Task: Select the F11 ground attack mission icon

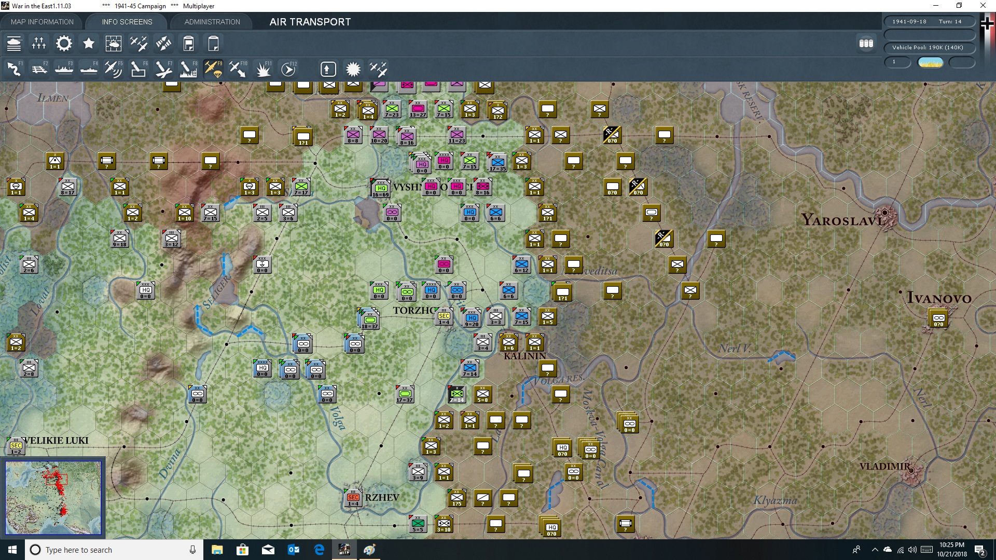Action: (264, 69)
